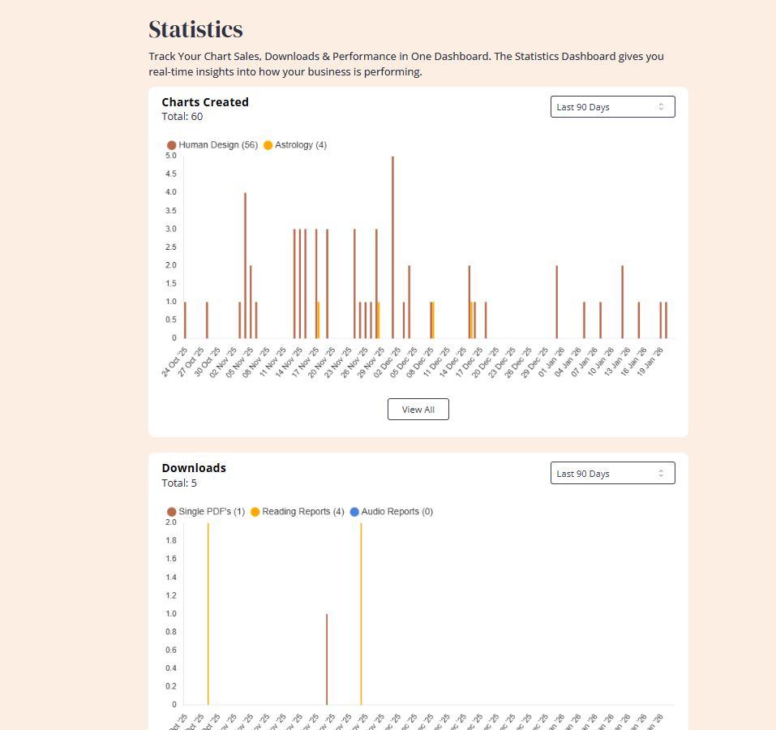Click the chevron arrows in Downloads selector
Screen dimensions: 776x730
(x=661, y=474)
